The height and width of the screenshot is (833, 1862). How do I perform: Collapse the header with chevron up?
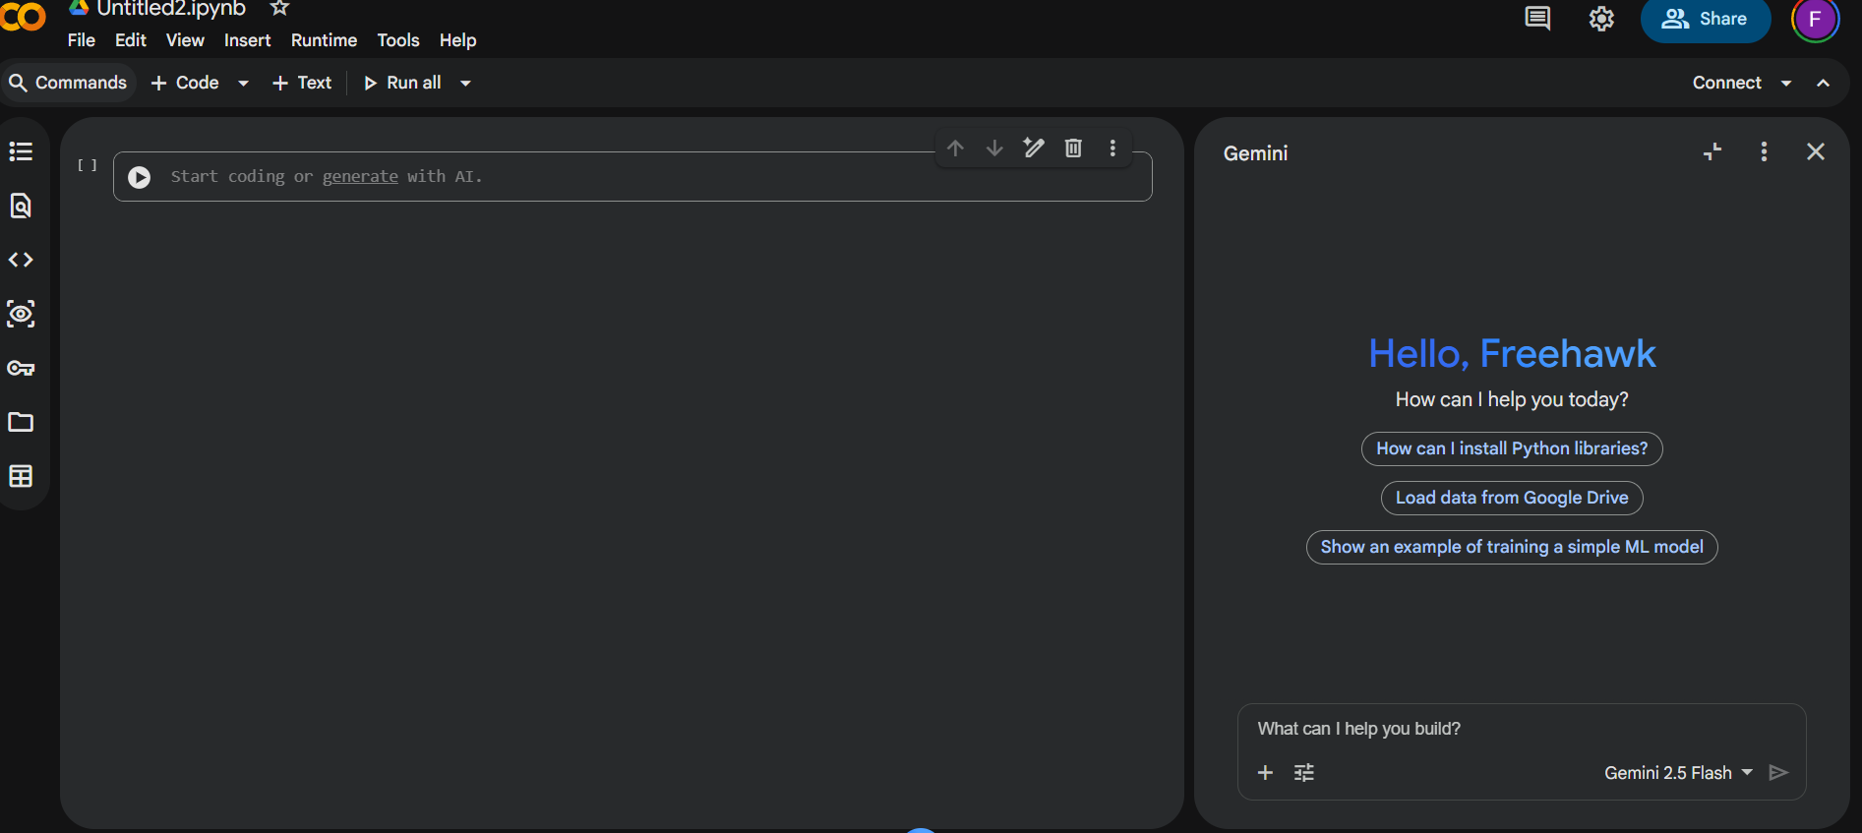pos(1824,84)
